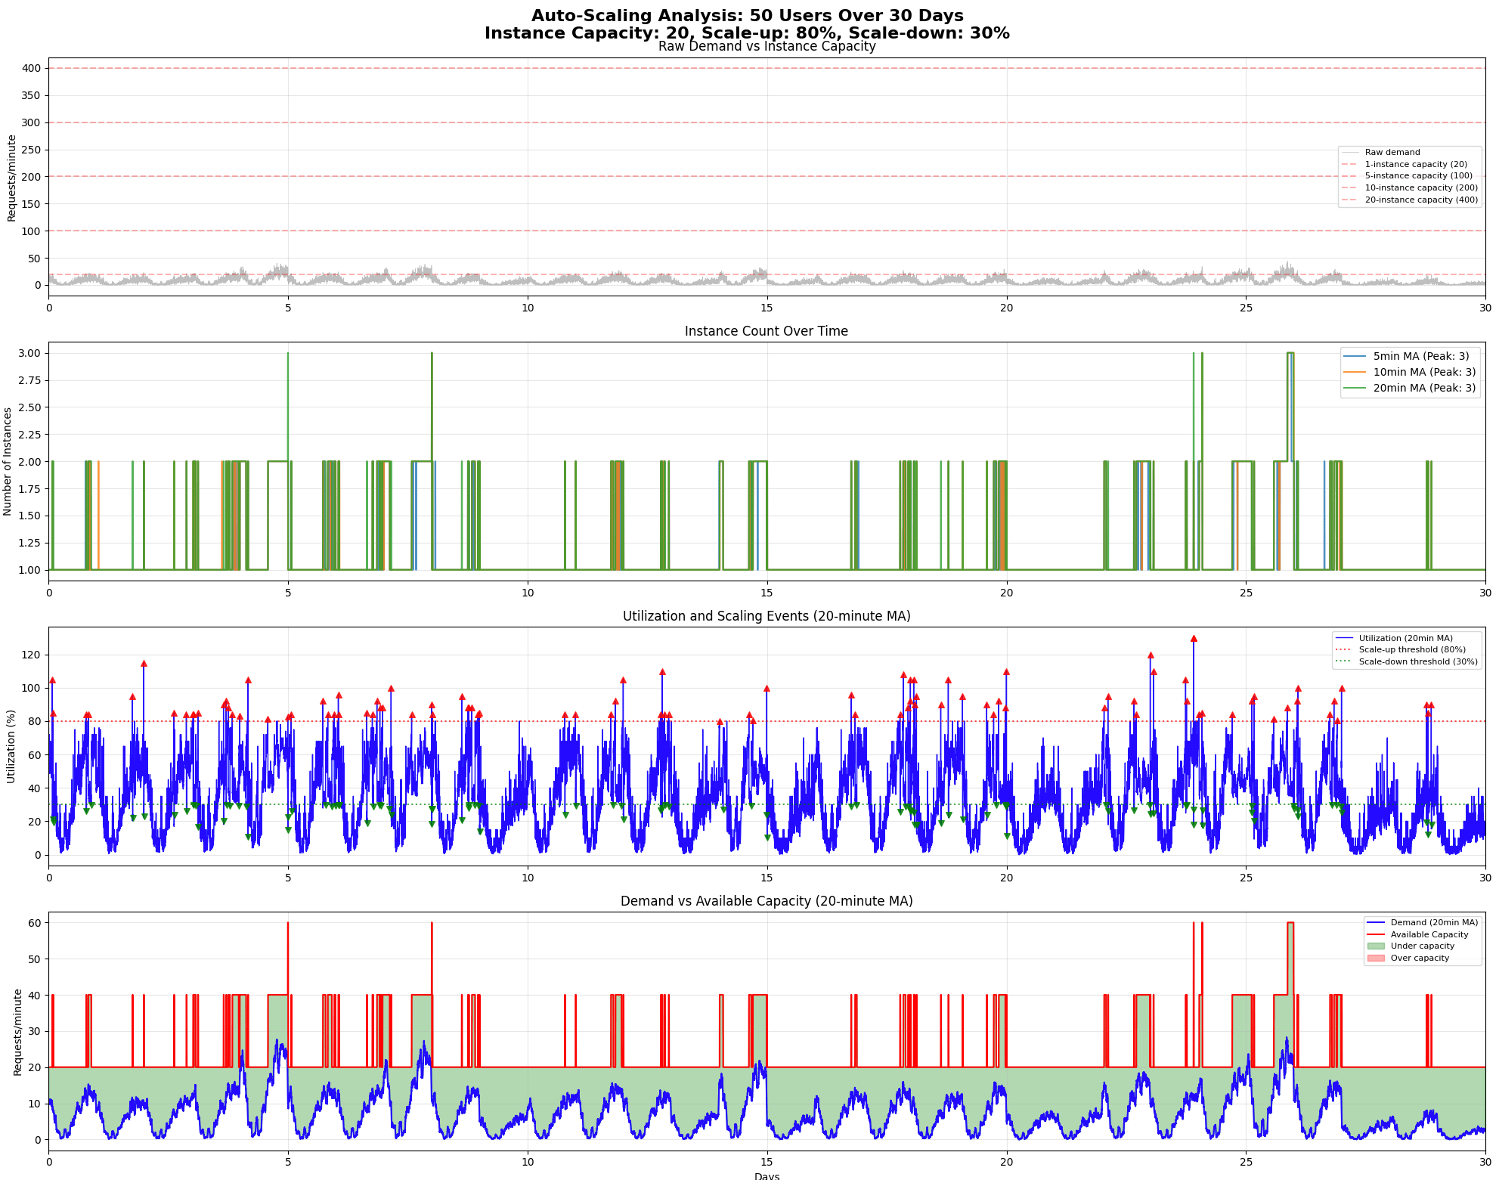Click the '20-instance capacity (400)' legend entry
1499x1180 pixels.
click(1420, 200)
